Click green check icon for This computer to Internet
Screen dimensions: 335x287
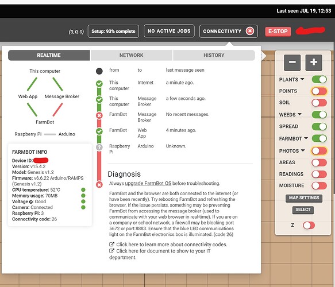(x=99, y=84)
